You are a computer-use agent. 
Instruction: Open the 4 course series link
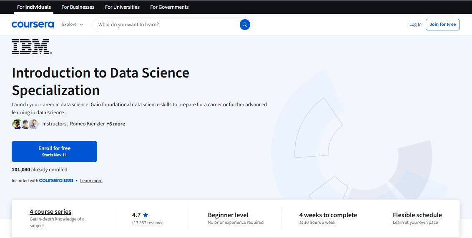[x=50, y=211]
